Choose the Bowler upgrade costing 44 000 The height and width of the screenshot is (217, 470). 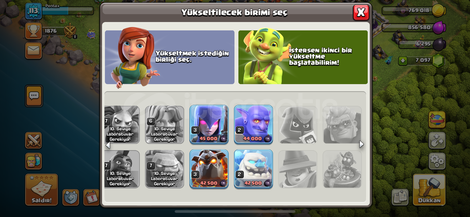(x=253, y=125)
